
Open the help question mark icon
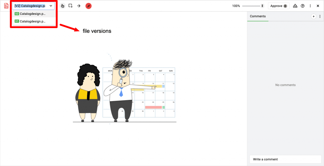tap(303, 6)
